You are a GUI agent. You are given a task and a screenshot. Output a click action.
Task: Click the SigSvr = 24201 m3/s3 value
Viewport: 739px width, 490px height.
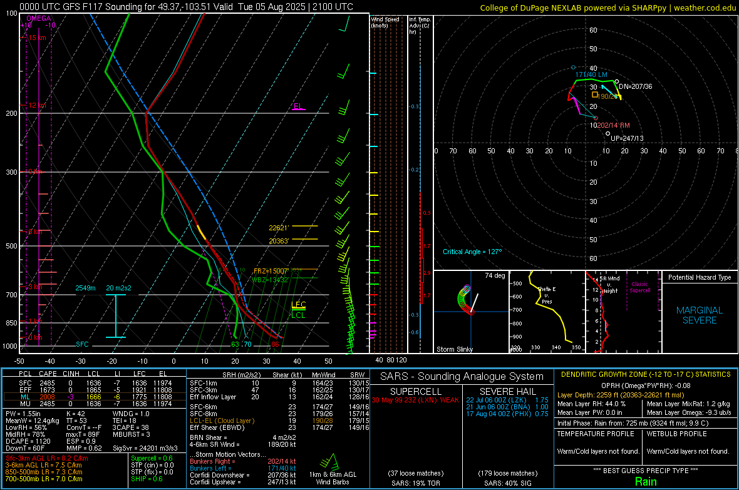(x=145, y=448)
